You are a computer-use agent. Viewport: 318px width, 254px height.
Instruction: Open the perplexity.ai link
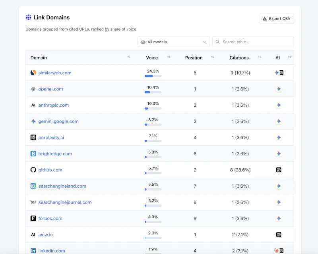click(51, 138)
